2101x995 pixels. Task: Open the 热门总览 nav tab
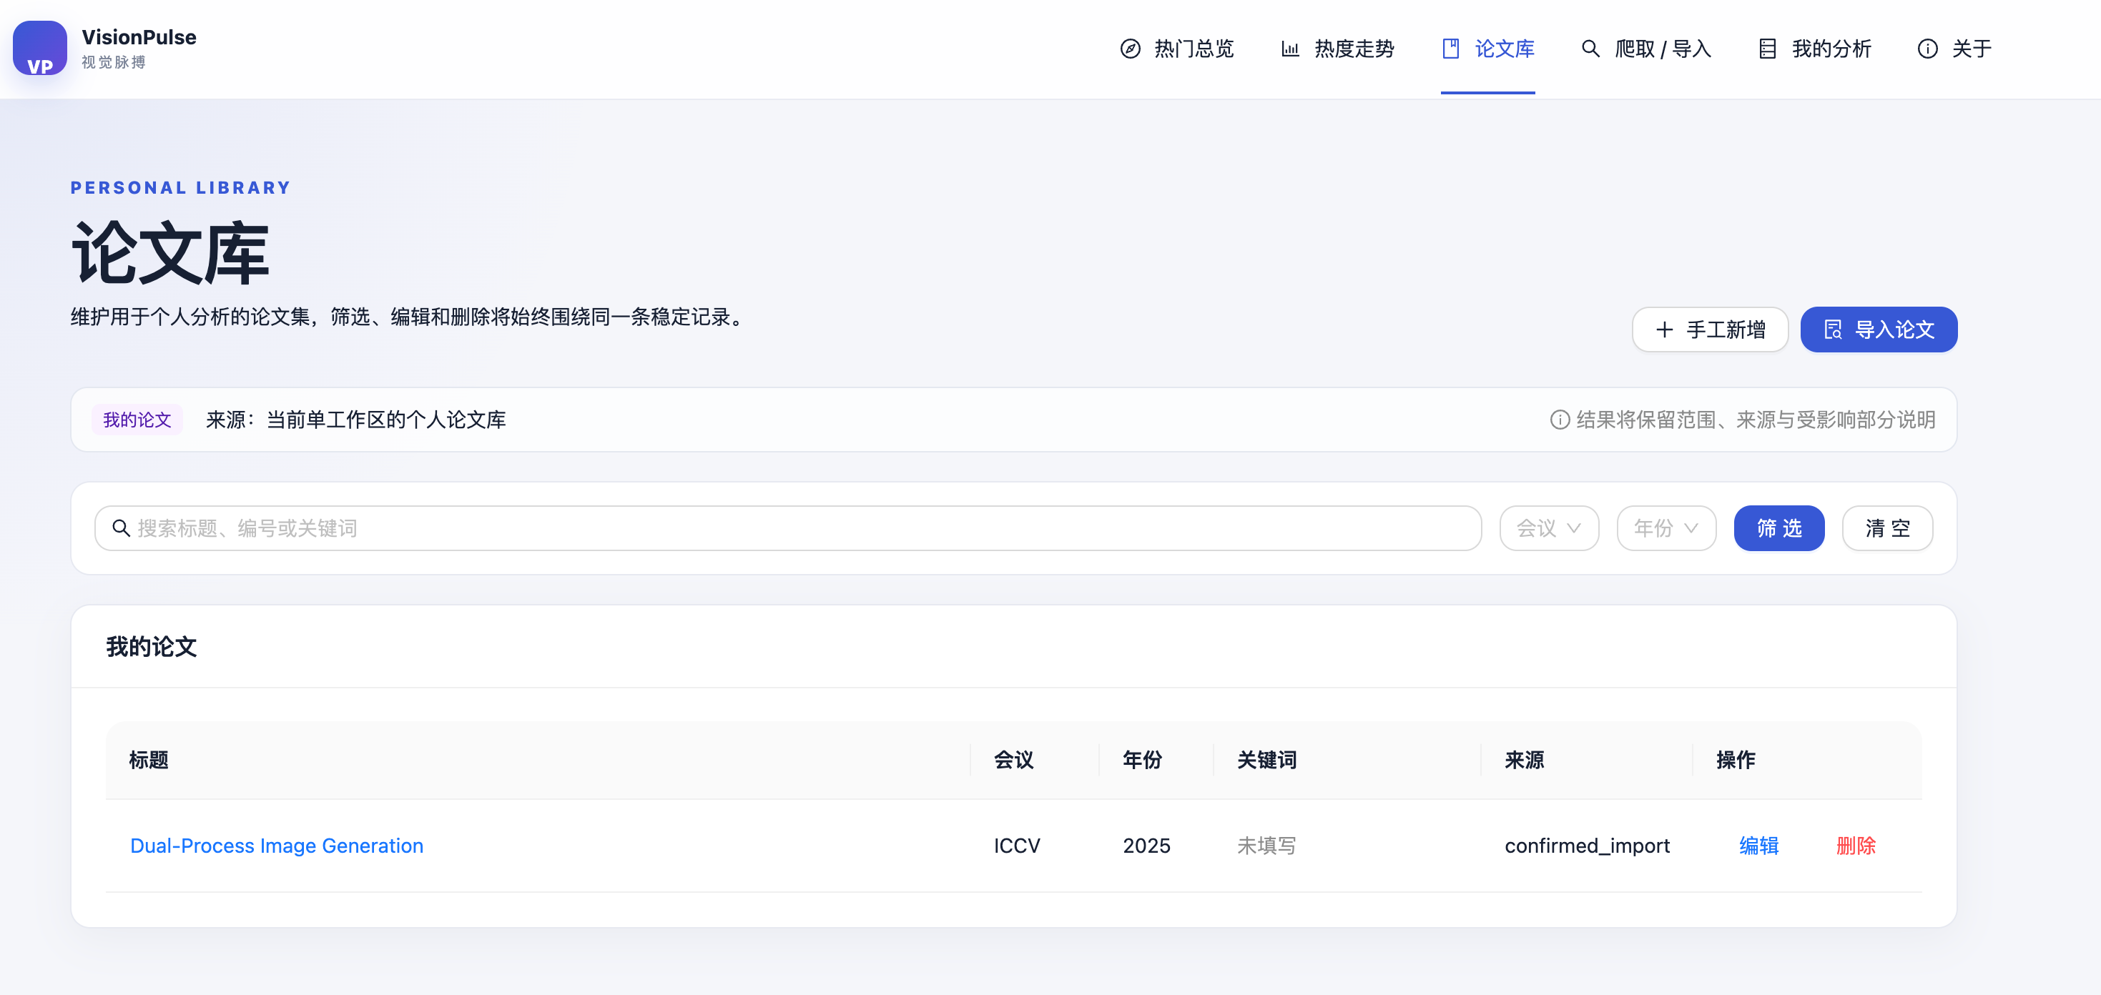1177,49
